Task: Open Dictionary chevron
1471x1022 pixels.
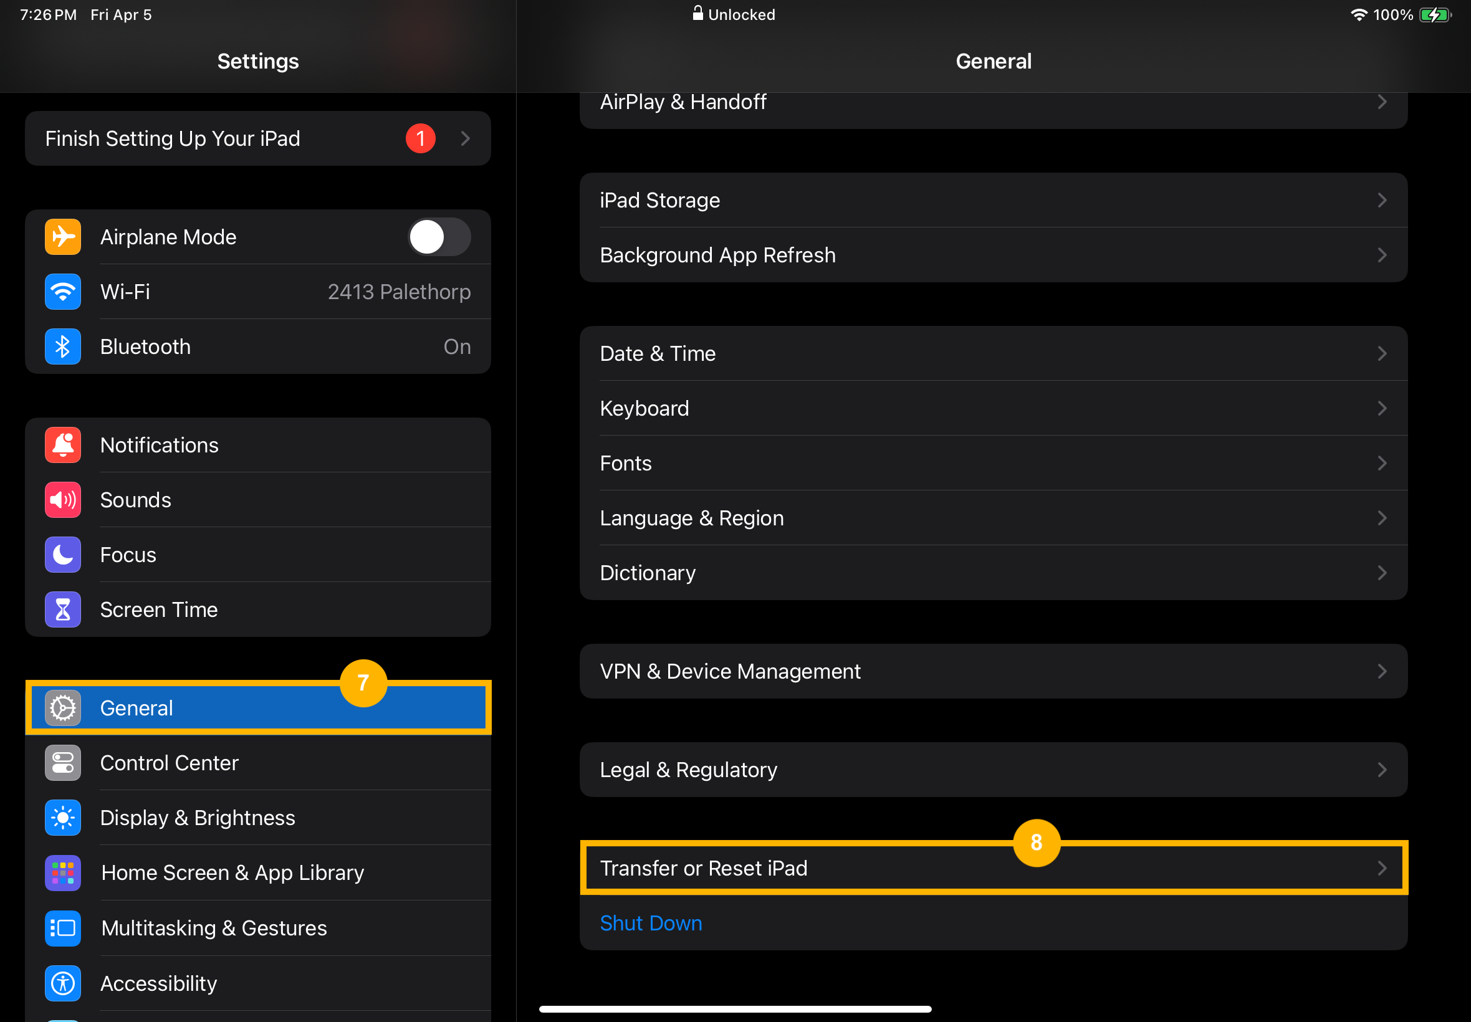Action: (1382, 573)
